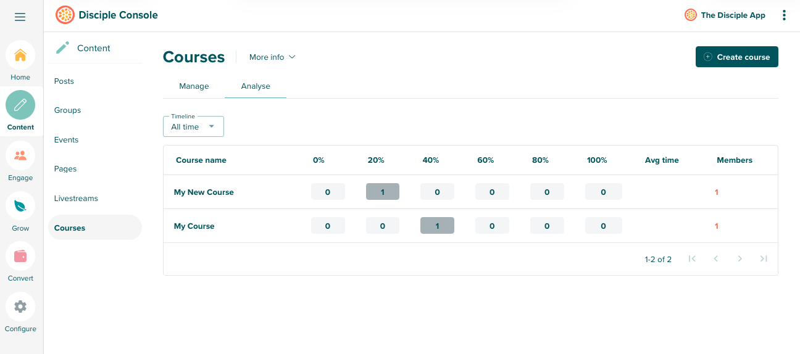Image resolution: width=800 pixels, height=354 pixels.
Task: Go to Posts in Content sidebar
Action: pyautogui.click(x=64, y=81)
